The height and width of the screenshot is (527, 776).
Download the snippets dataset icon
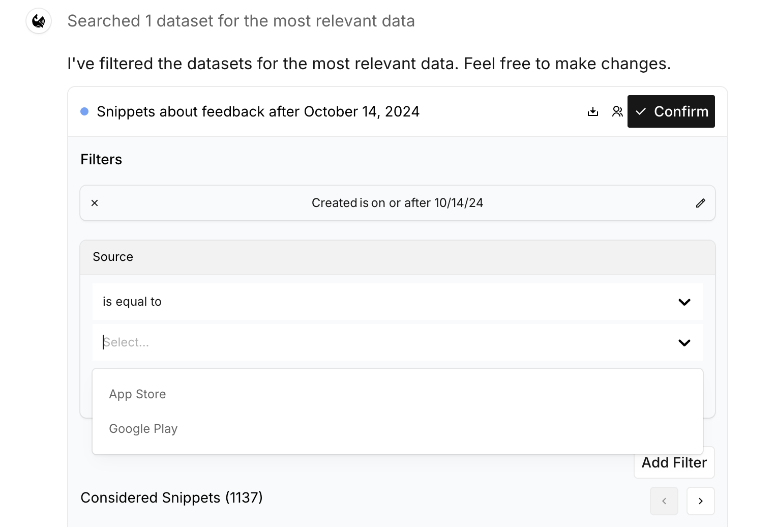point(593,111)
